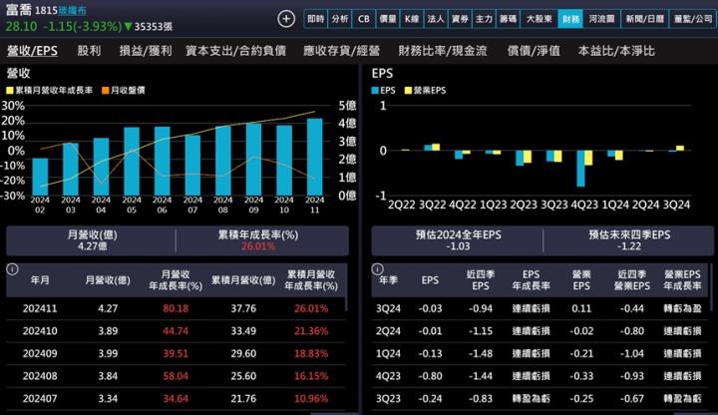Select the 4Q23 EPS row

pyautogui.click(x=539, y=376)
